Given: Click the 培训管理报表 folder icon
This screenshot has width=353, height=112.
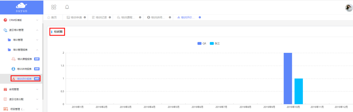Looking at the screenshot, I should tap(9, 50).
